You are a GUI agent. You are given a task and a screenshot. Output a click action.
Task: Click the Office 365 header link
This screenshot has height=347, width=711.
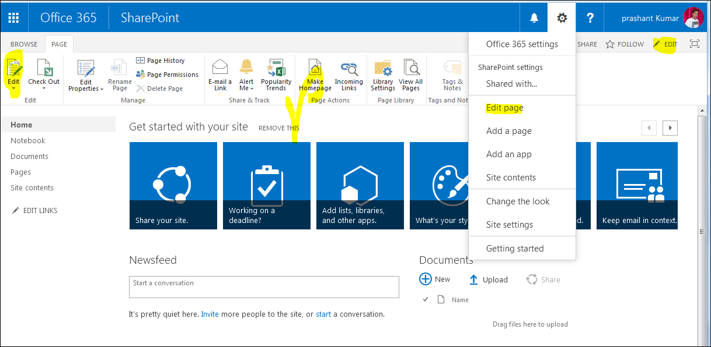coord(68,17)
